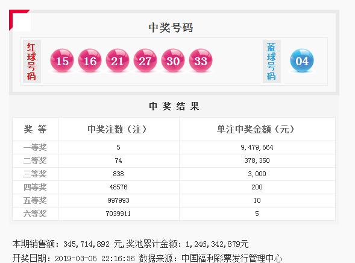Click second prize amount 378,350
This screenshot has height=263, width=355.
[x=257, y=160]
